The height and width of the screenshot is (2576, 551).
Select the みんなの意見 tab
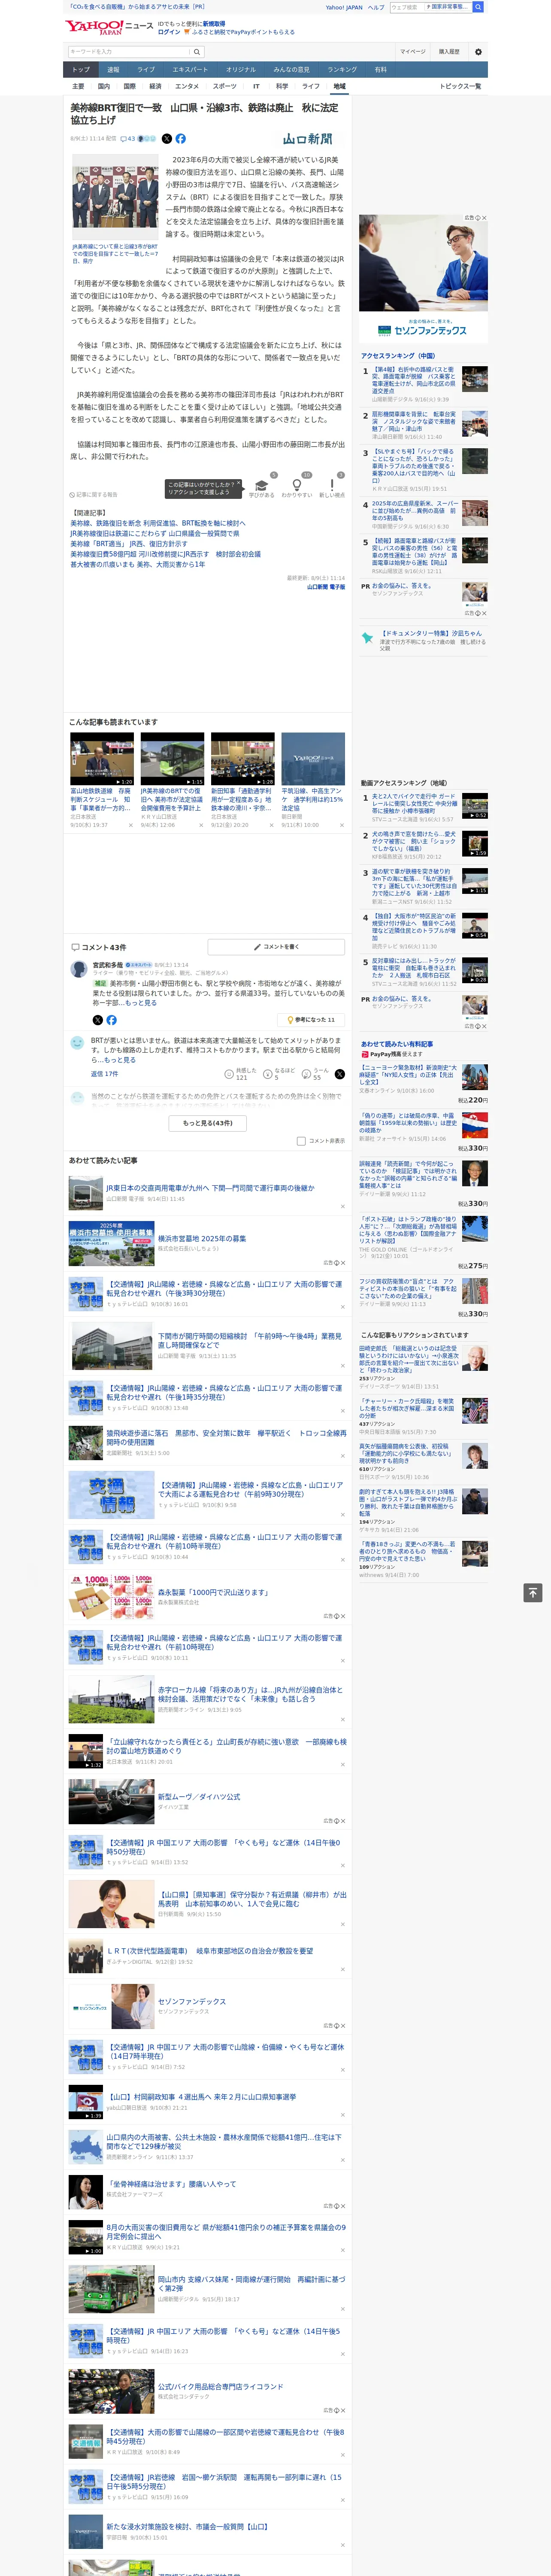292,70
